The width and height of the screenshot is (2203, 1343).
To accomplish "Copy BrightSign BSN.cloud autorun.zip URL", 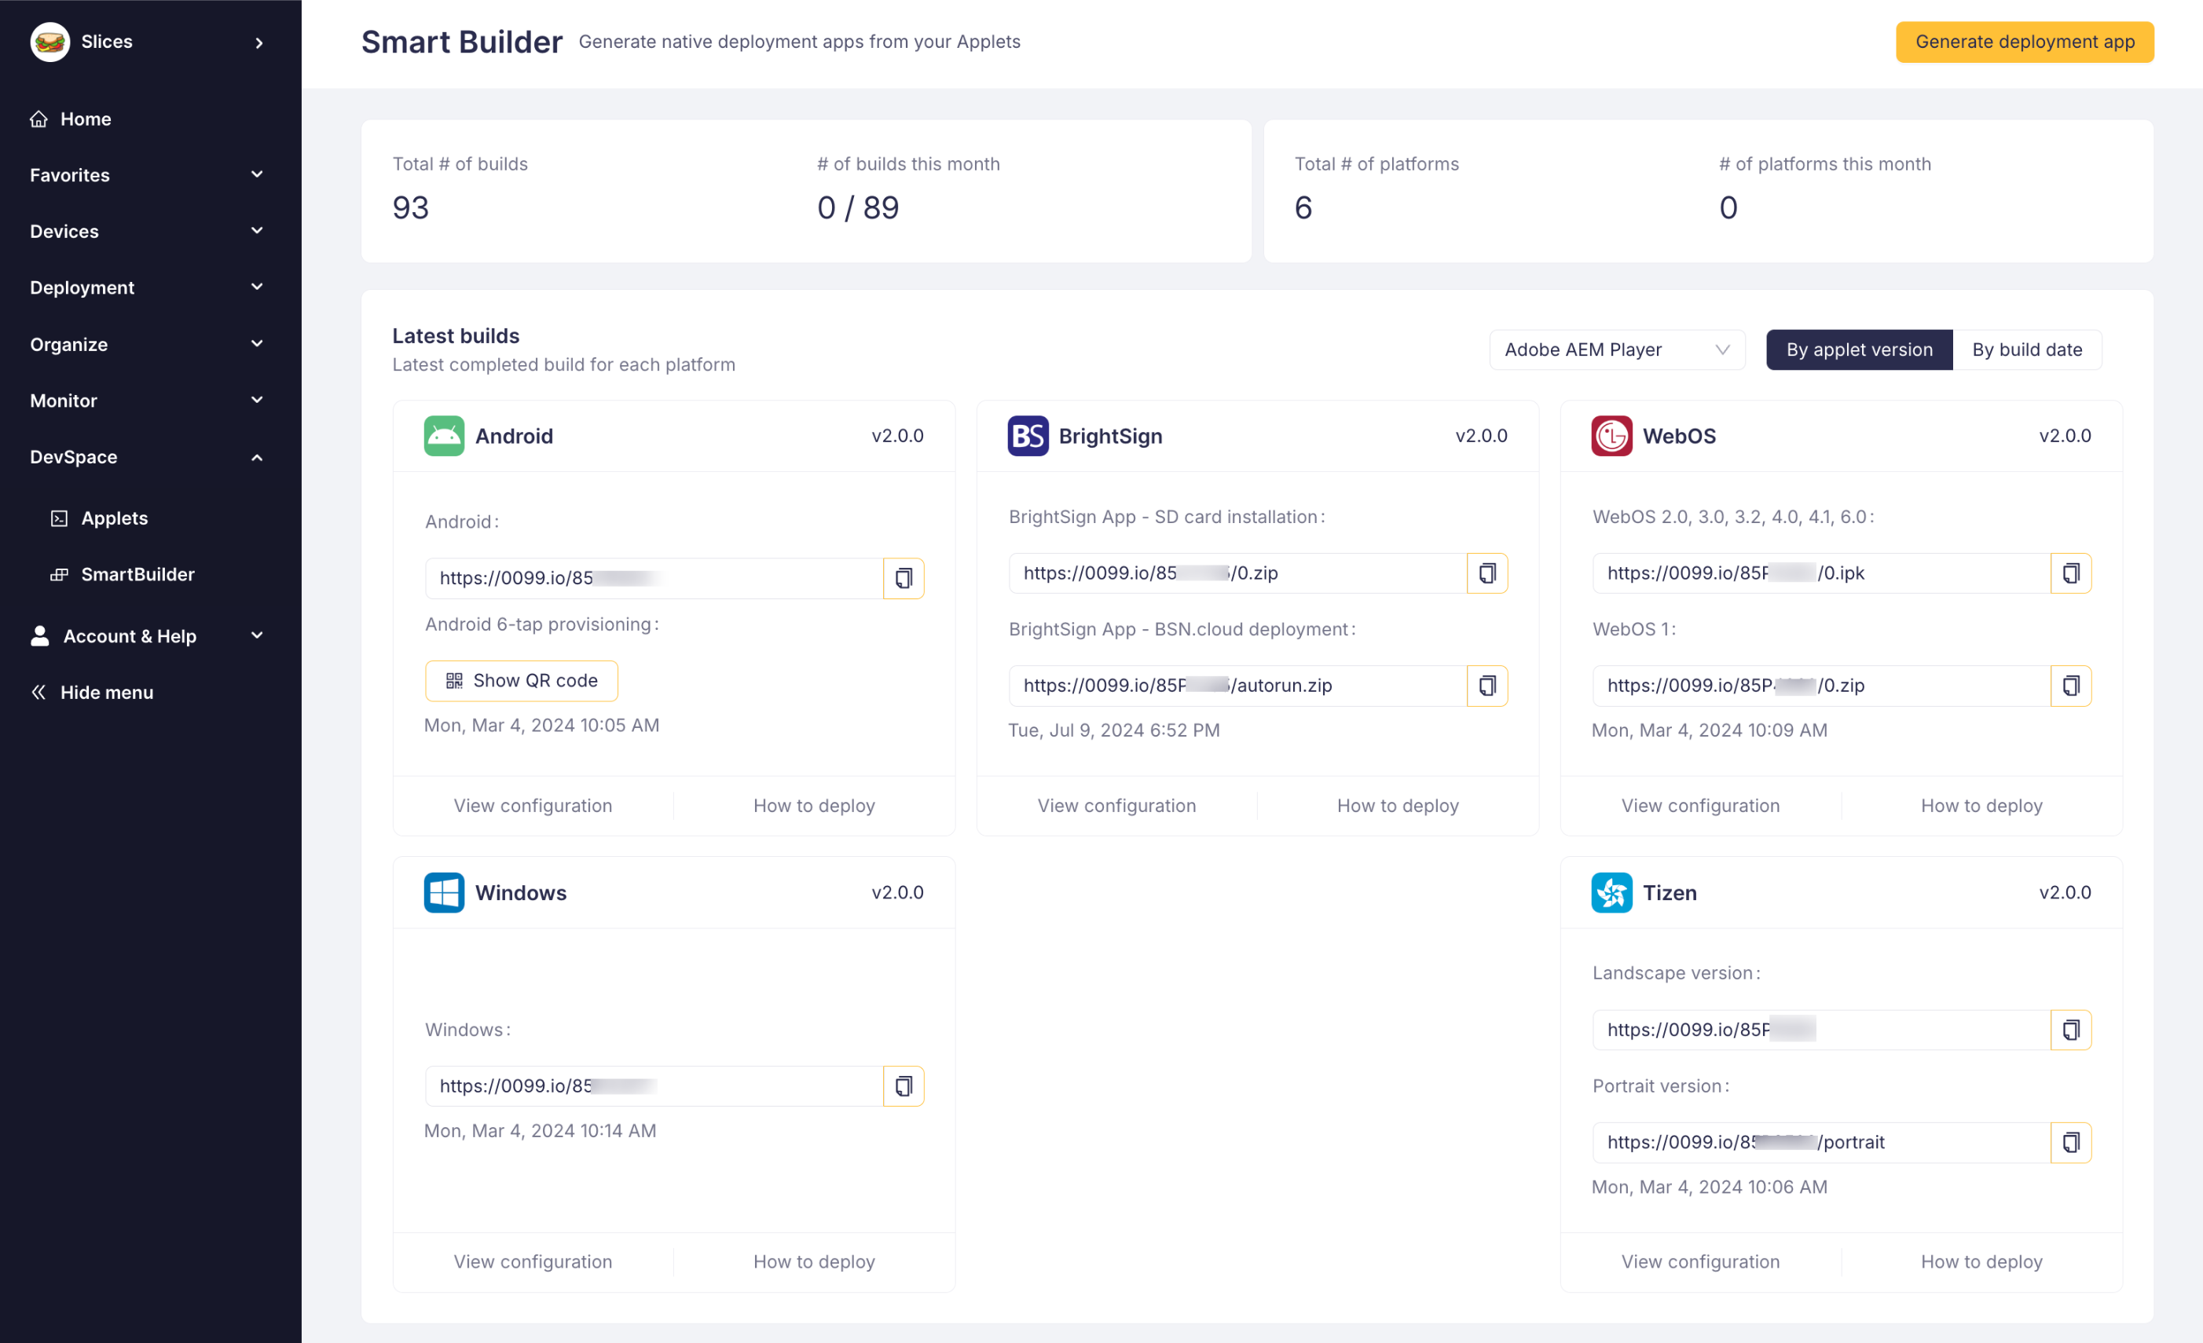I will [x=1488, y=686].
